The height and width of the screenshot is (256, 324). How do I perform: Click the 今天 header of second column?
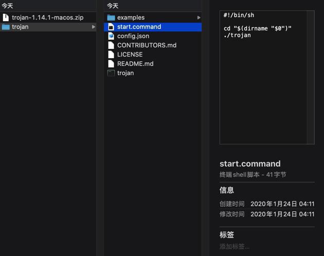[113, 6]
